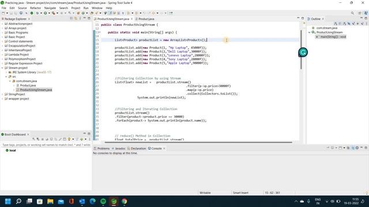
Task: Open the Java perspective icon at top right
Action: [x=366, y=13]
